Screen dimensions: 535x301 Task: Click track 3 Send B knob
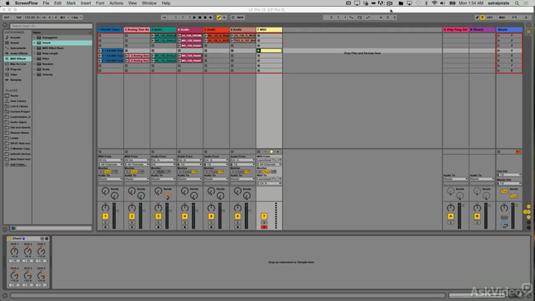(167, 196)
